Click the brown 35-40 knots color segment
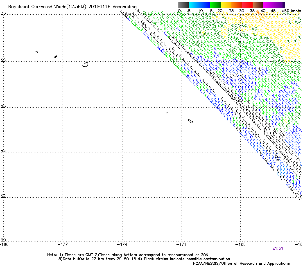The height and width of the screenshot is (266, 303). (x=258, y=5)
